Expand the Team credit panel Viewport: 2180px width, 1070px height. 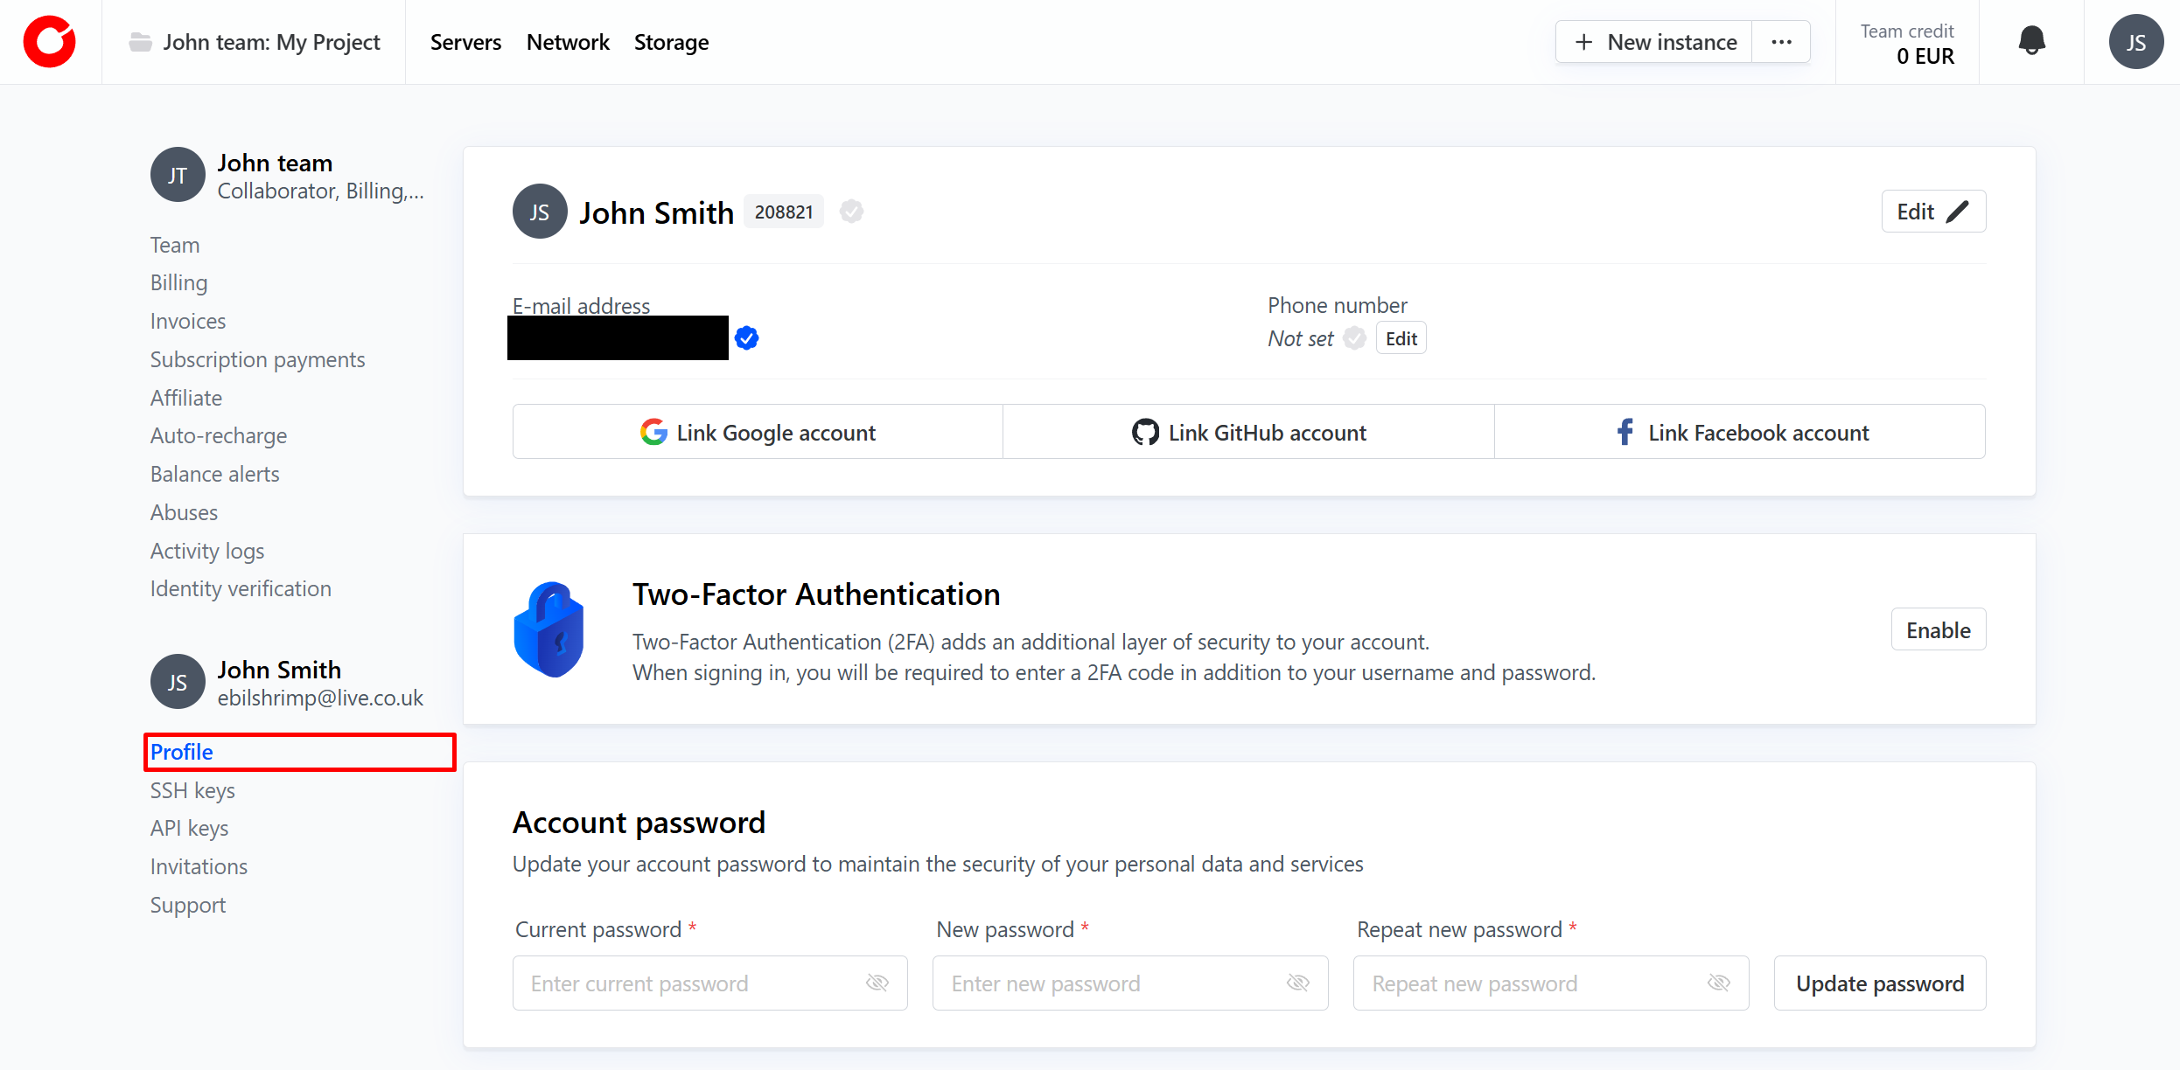1907,43
